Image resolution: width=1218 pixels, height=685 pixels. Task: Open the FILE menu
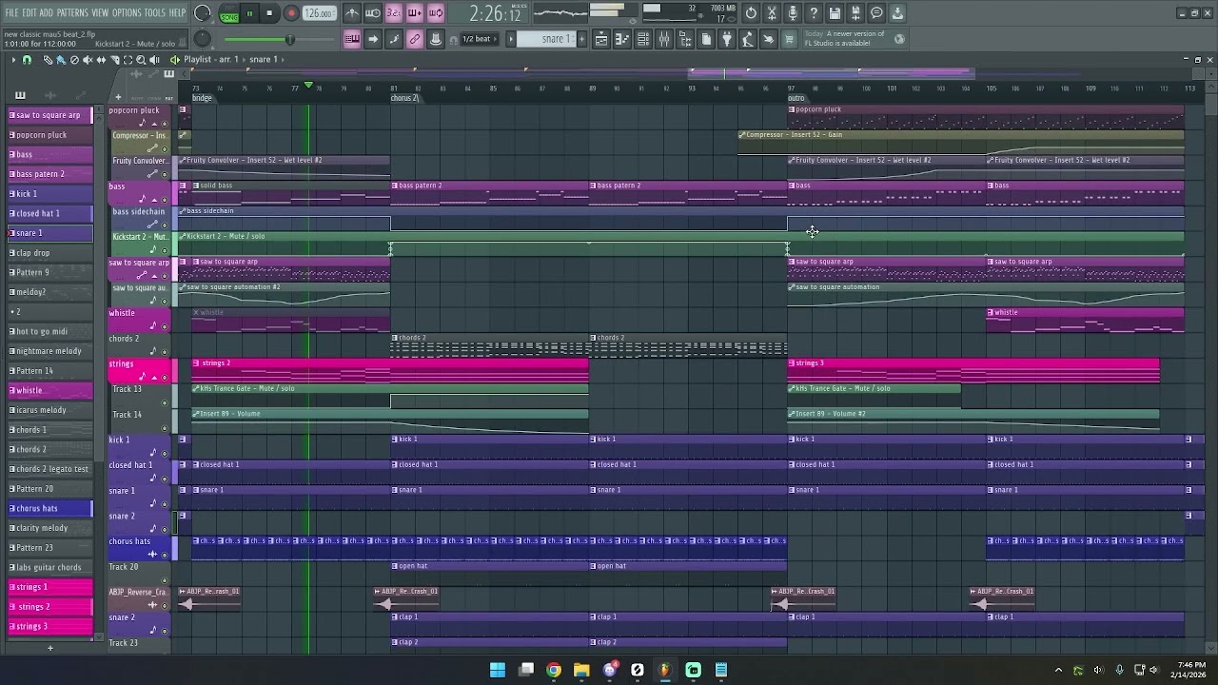11,12
